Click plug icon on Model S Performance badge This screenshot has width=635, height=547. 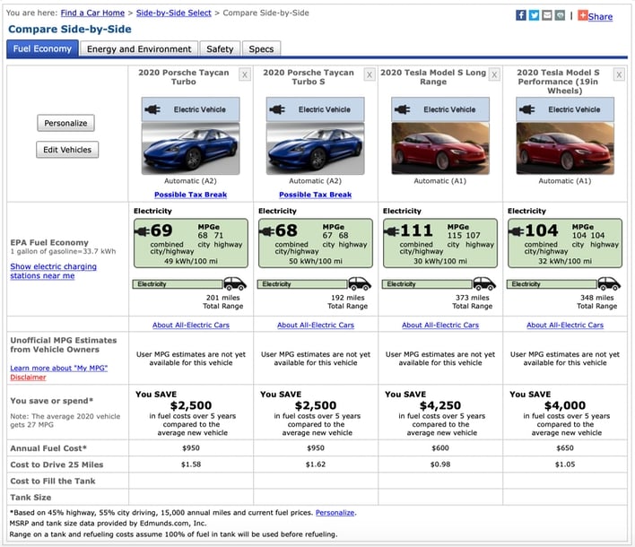point(526,109)
